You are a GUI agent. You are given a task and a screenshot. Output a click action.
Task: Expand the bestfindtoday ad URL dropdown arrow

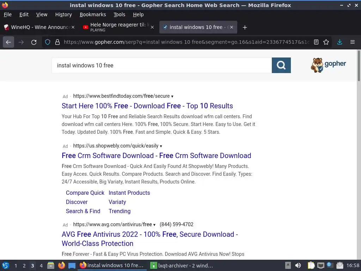172,96
